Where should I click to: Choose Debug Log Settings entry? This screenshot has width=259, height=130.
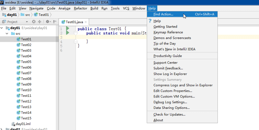click(182, 102)
